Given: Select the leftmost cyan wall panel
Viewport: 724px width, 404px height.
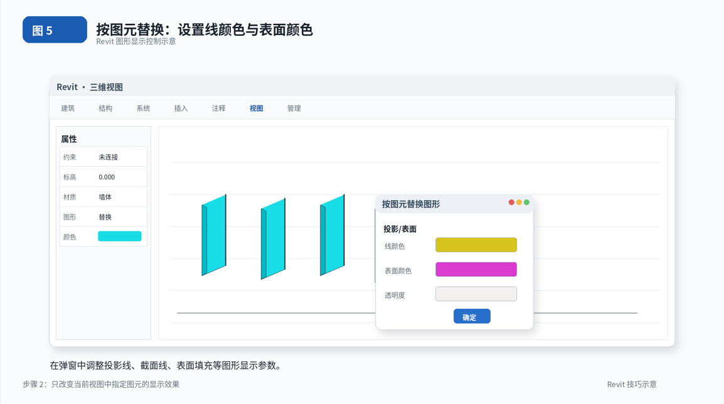Looking at the screenshot, I should point(214,235).
